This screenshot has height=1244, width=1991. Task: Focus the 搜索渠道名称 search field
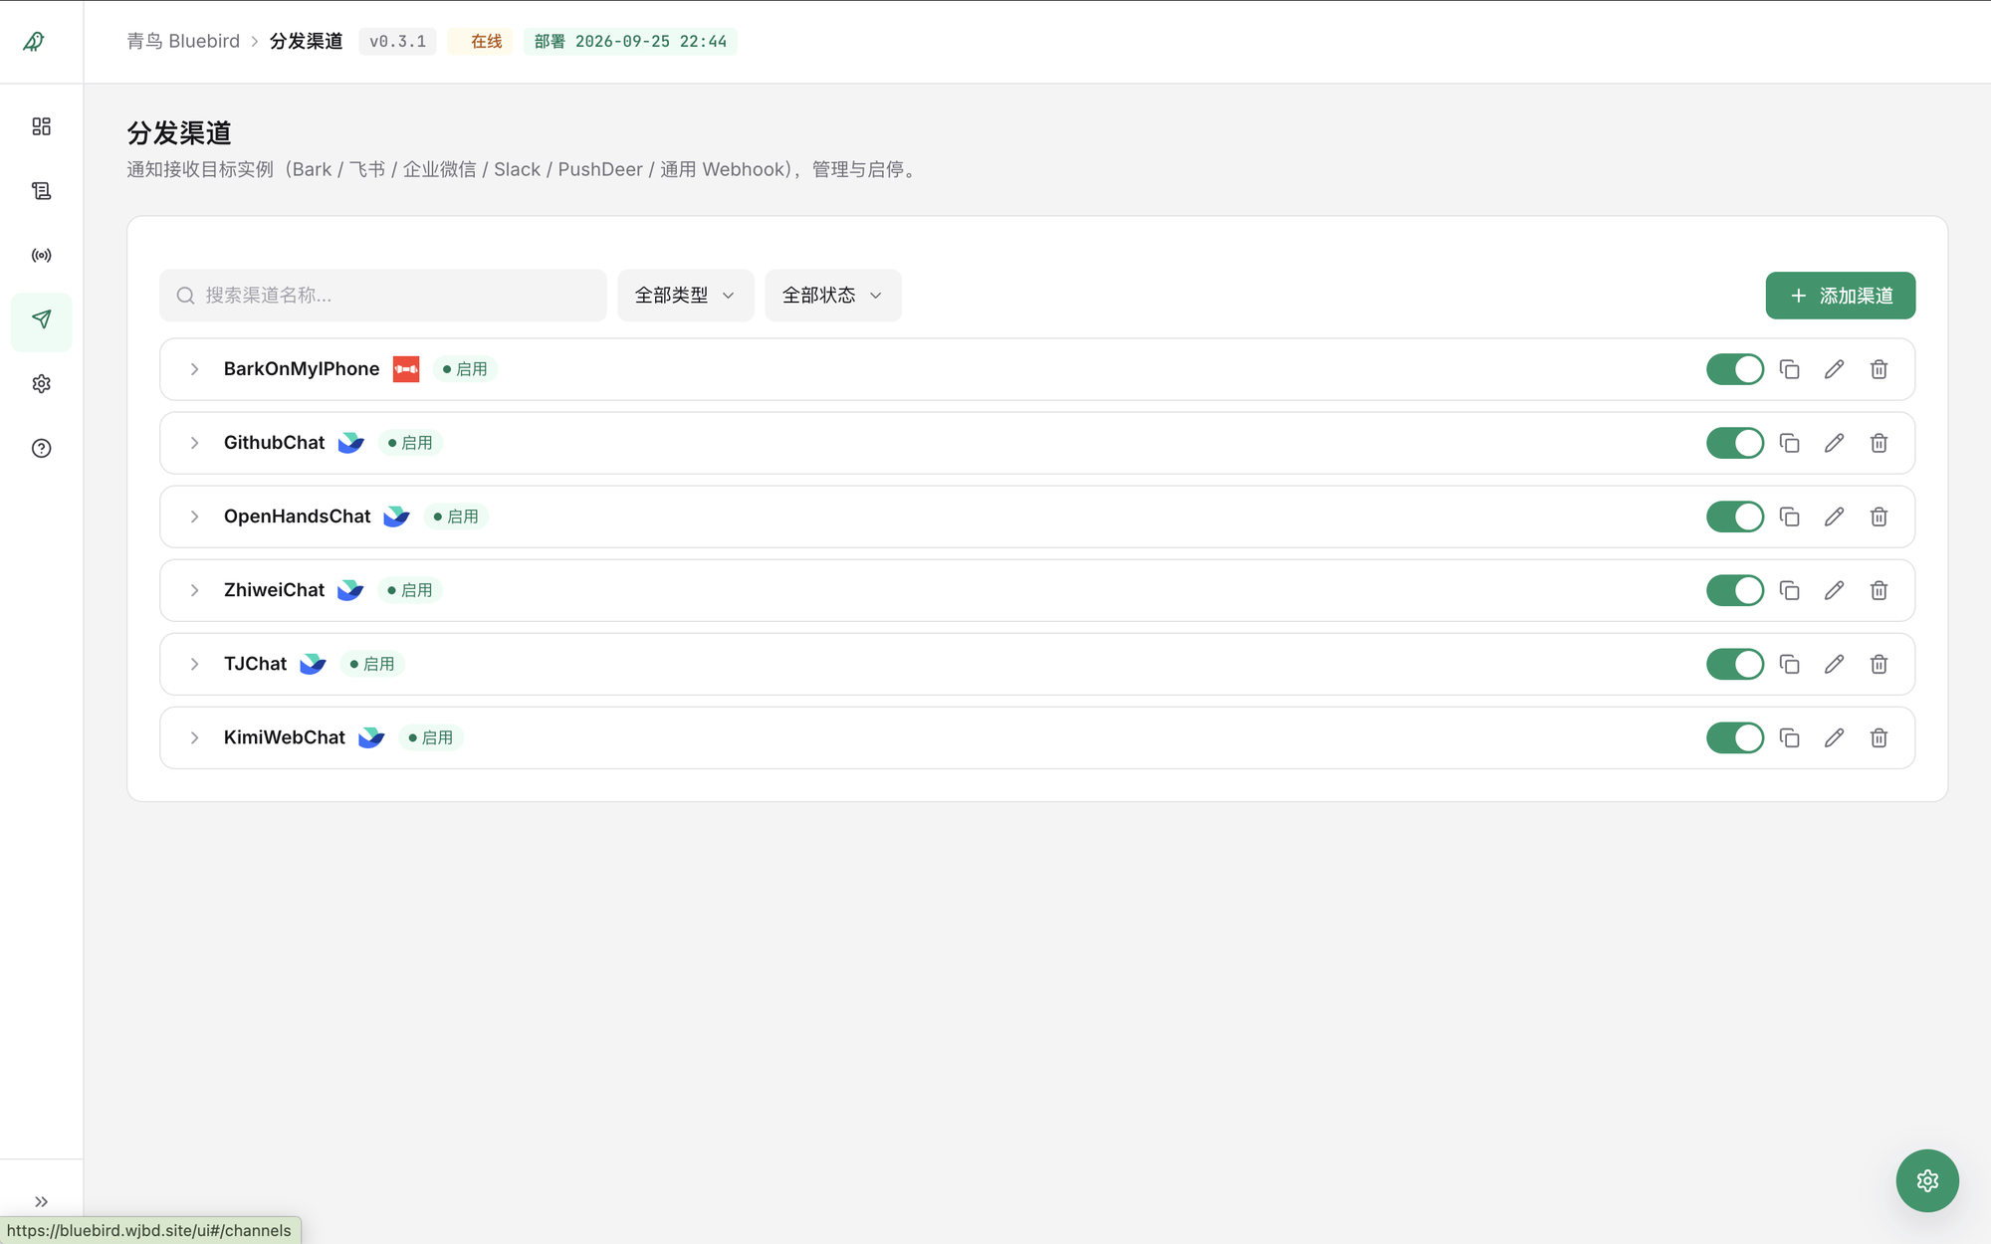[x=382, y=296]
